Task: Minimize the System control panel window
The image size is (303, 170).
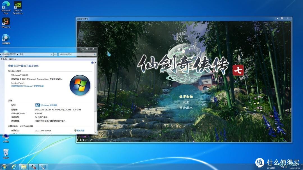Action: [83, 49]
